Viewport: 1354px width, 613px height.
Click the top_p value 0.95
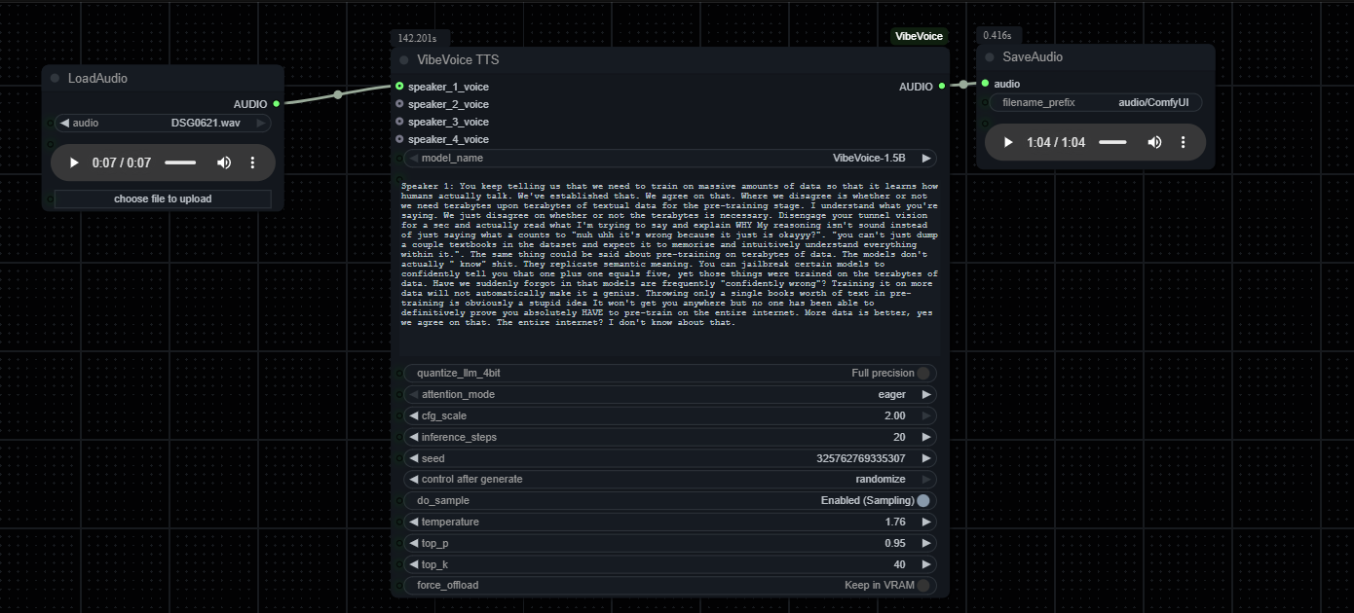tap(895, 543)
